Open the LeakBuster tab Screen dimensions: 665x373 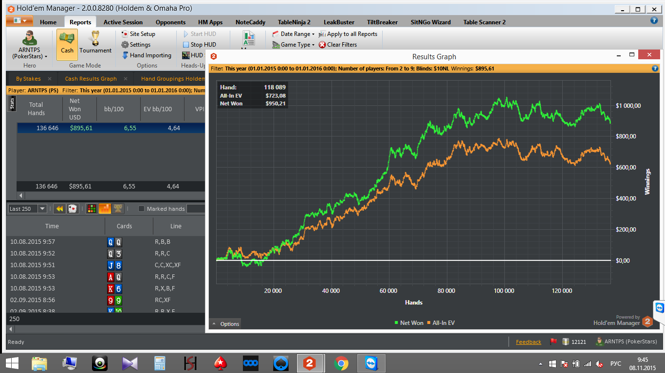339,22
